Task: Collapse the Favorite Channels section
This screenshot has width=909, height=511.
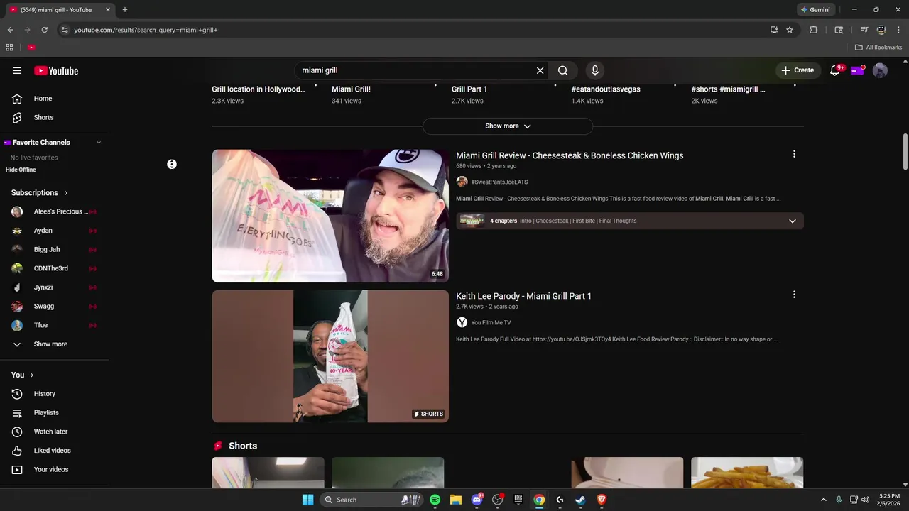Action: point(99,143)
